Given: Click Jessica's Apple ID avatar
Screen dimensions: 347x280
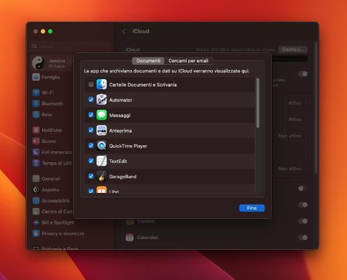Looking at the screenshot, I should click(39, 63).
